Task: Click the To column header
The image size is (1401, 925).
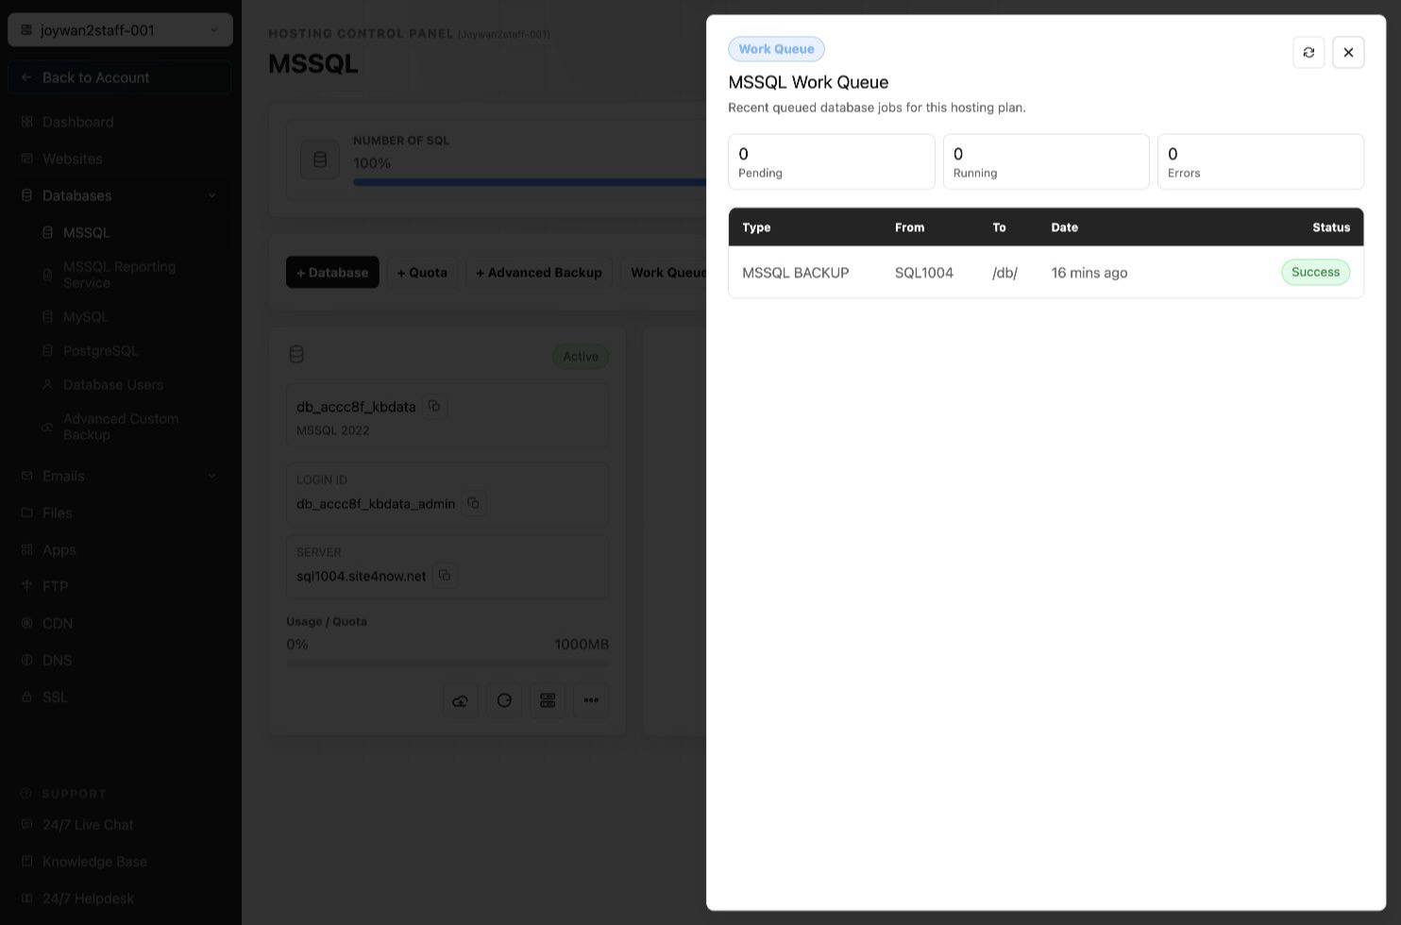Action: pyautogui.click(x=999, y=227)
